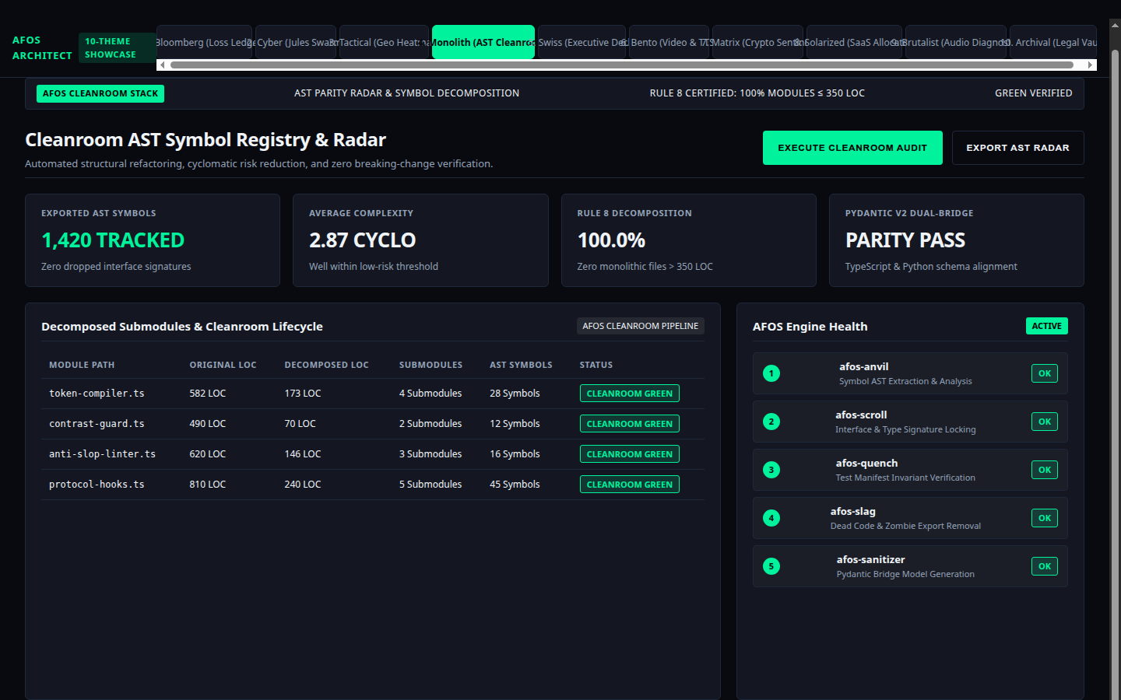Click the 45 Symbols cell

pos(515,485)
